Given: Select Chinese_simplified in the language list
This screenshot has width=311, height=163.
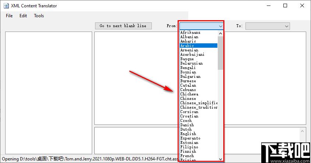Looking at the screenshot, I should pos(199,103).
